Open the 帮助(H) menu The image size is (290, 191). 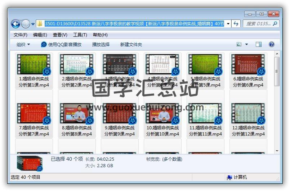(x=100, y=35)
